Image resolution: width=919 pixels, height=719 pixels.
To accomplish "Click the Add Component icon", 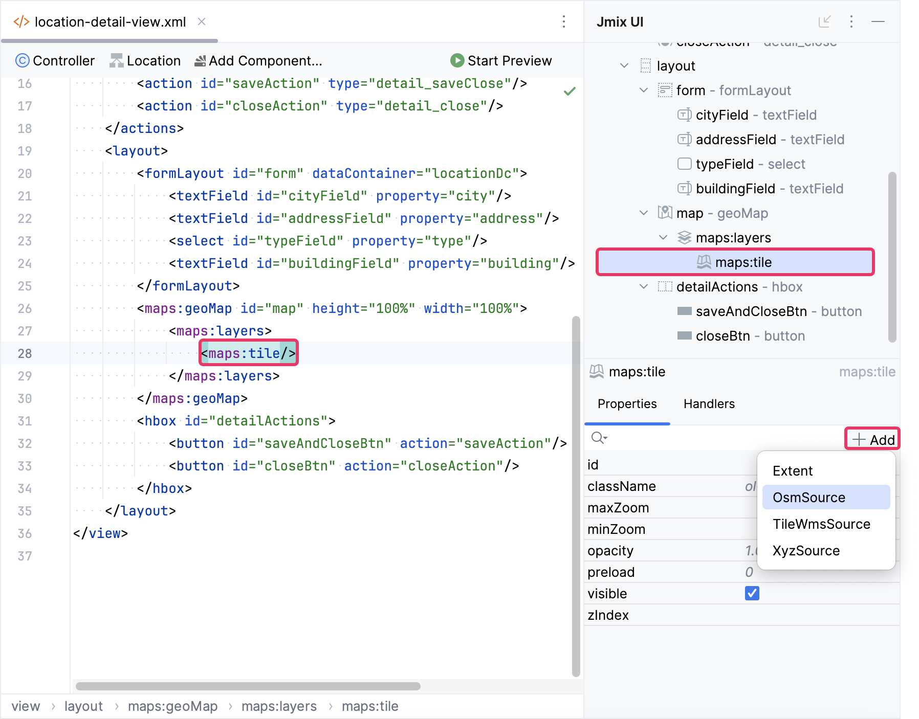I will pyautogui.click(x=200, y=61).
